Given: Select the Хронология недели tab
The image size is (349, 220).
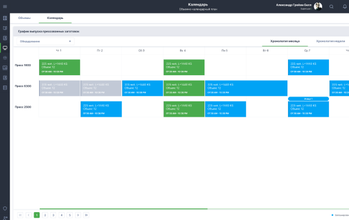Looking at the screenshot, I should (330, 41).
